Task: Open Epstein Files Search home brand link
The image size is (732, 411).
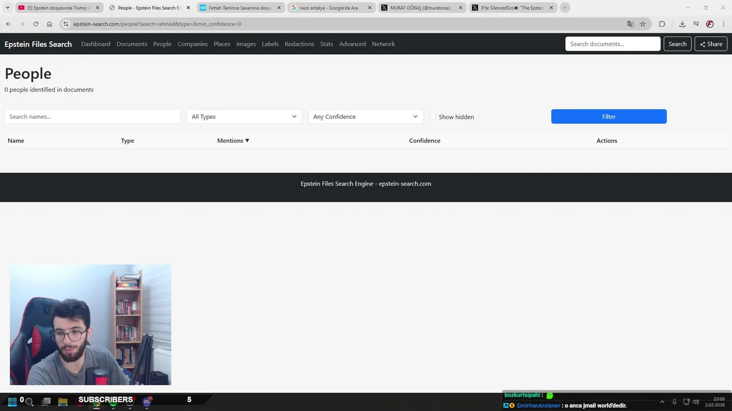Action: point(38,44)
